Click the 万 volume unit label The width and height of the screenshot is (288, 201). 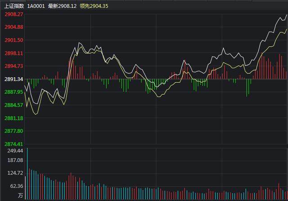(20, 195)
